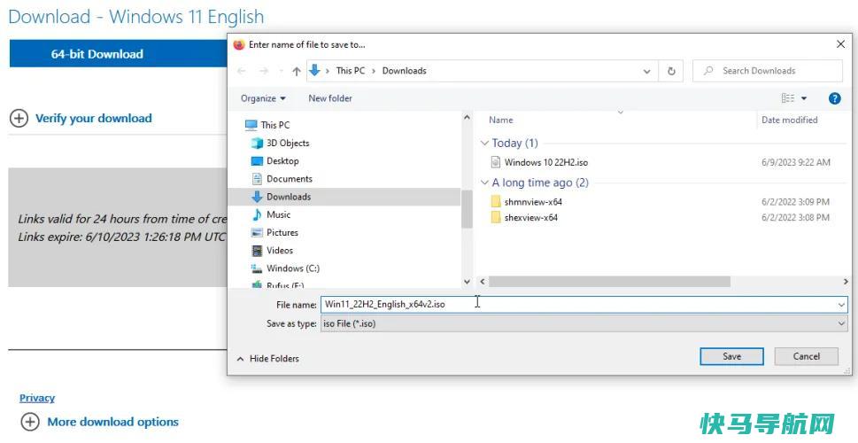858x443 pixels.
Task: Click the Videos filmstrip icon
Action: click(257, 250)
